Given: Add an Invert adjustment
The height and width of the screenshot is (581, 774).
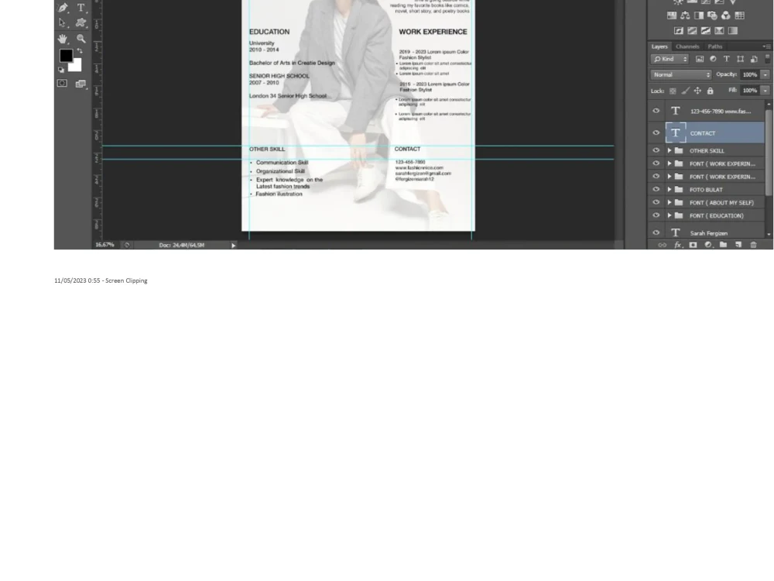Looking at the screenshot, I should click(679, 31).
